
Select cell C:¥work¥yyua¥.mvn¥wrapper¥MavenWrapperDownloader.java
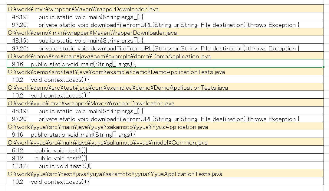pos(165,103)
